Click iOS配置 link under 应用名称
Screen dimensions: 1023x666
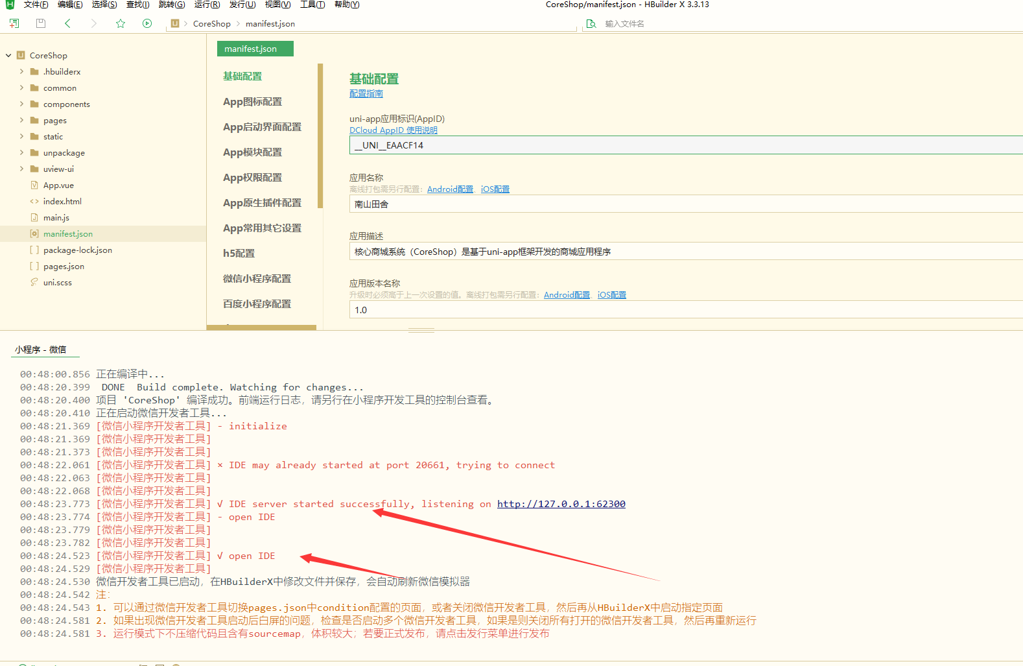click(495, 189)
